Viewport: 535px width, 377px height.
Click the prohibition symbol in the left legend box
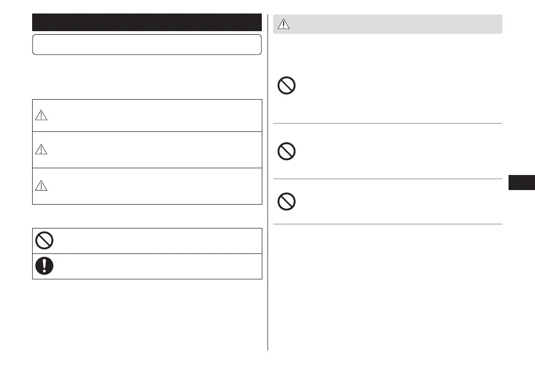coord(44,240)
